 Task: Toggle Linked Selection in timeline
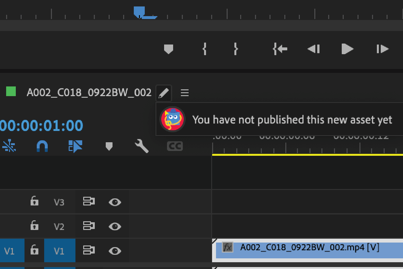pos(75,146)
